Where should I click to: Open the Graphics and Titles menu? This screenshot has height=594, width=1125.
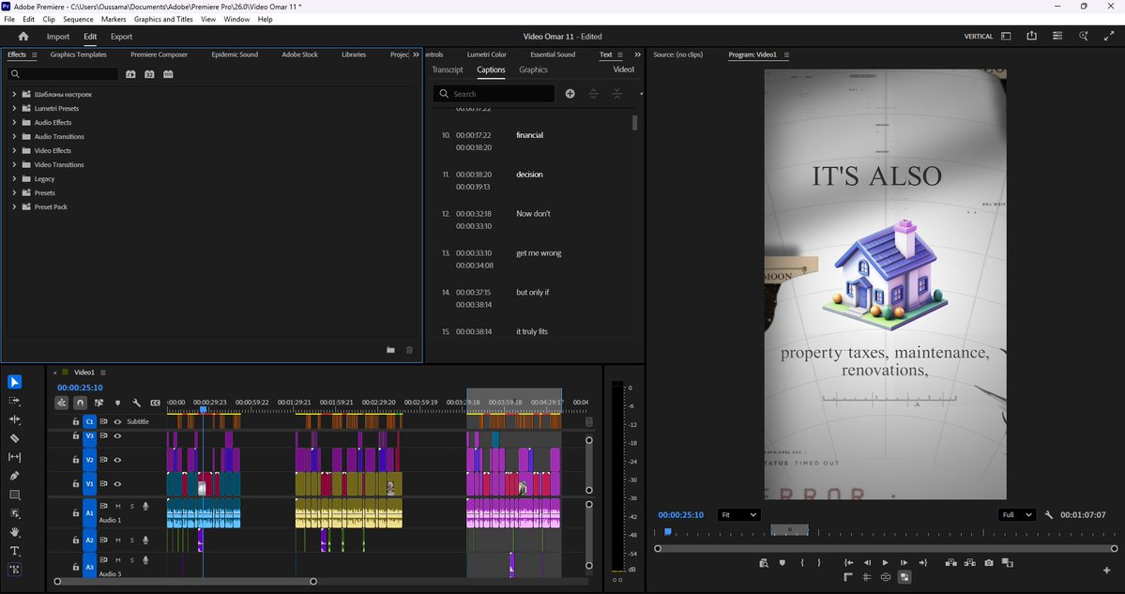click(x=163, y=20)
